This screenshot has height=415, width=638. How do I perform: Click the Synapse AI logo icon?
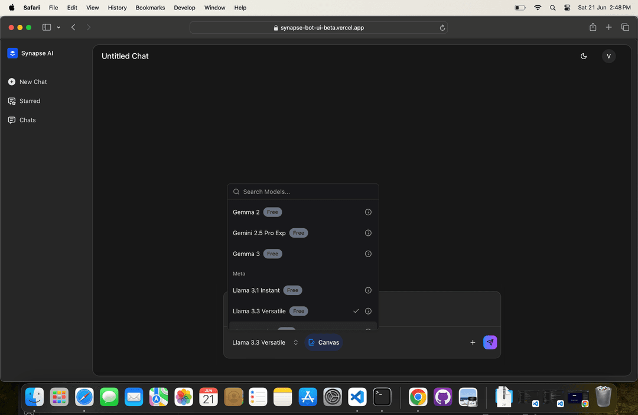12,53
